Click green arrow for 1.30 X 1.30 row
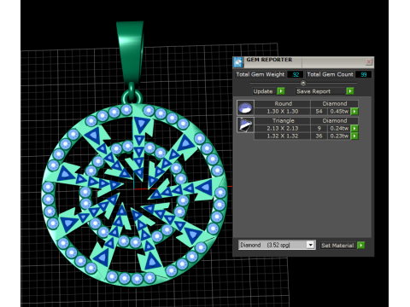 click(354, 112)
